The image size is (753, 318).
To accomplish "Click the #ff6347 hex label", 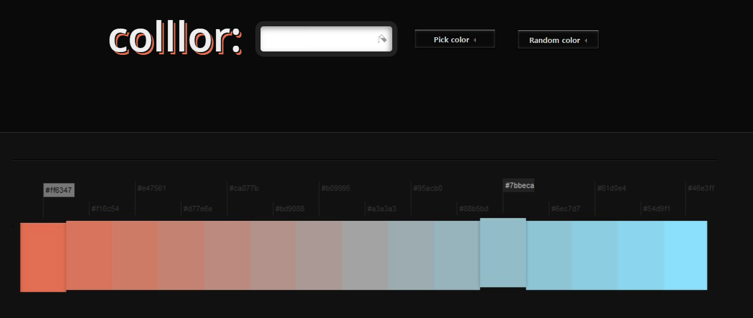I will click(x=59, y=190).
